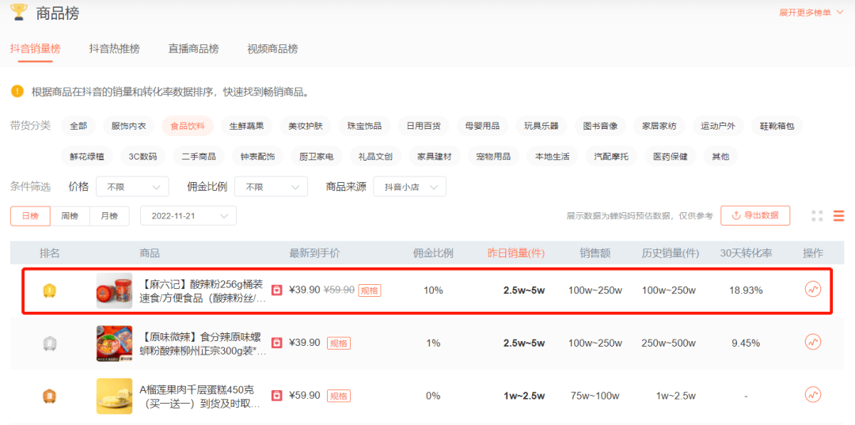Choose the 钟表配饰 category
Viewport: 855px width, 425px height.
[258, 157]
